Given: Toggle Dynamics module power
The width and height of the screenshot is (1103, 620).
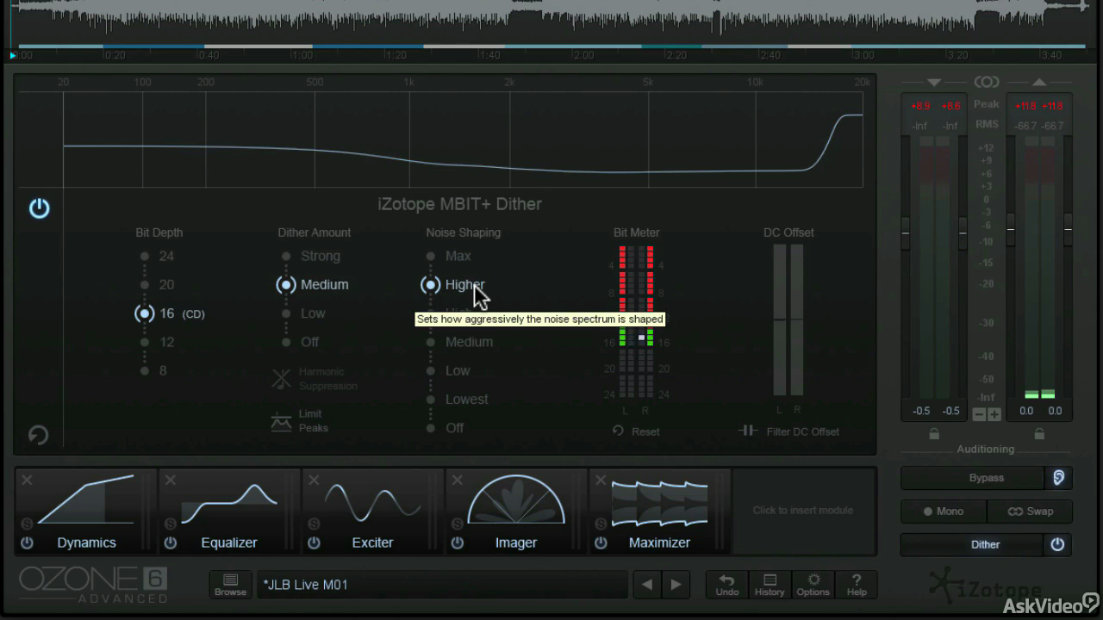Looking at the screenshot, I should [27, 542].
